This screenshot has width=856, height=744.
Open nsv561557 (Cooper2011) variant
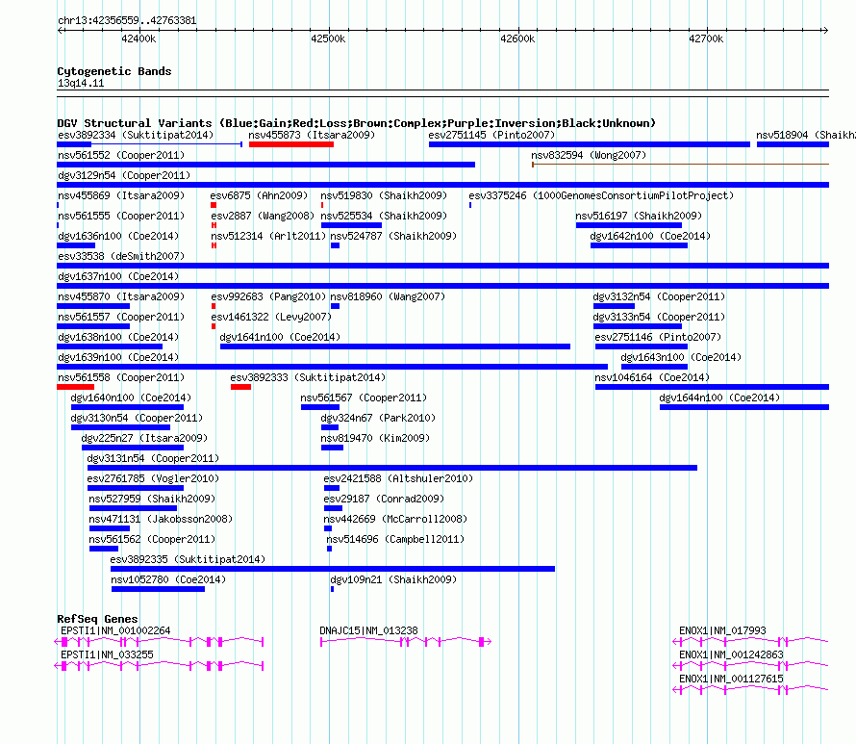coord(121,317)
